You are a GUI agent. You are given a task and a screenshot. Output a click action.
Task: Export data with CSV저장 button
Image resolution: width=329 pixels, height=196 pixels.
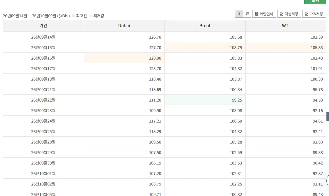pos(314,14)
